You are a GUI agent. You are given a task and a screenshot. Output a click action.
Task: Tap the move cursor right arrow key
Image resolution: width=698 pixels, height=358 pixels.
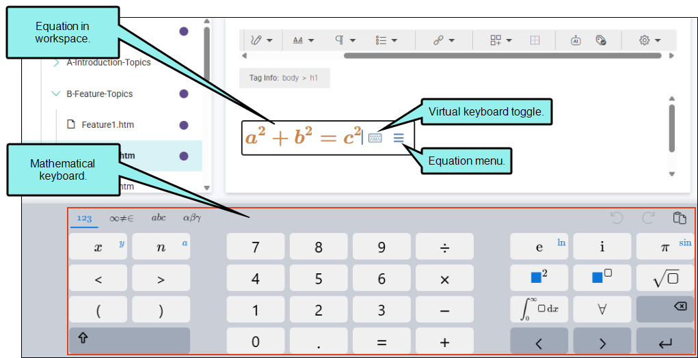coord(602,341)
